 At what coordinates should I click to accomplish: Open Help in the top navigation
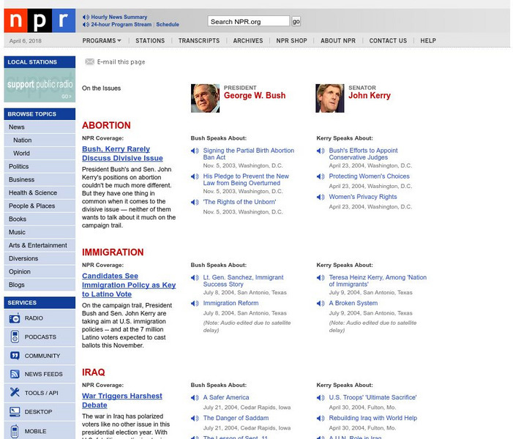(x=428, y=40)
